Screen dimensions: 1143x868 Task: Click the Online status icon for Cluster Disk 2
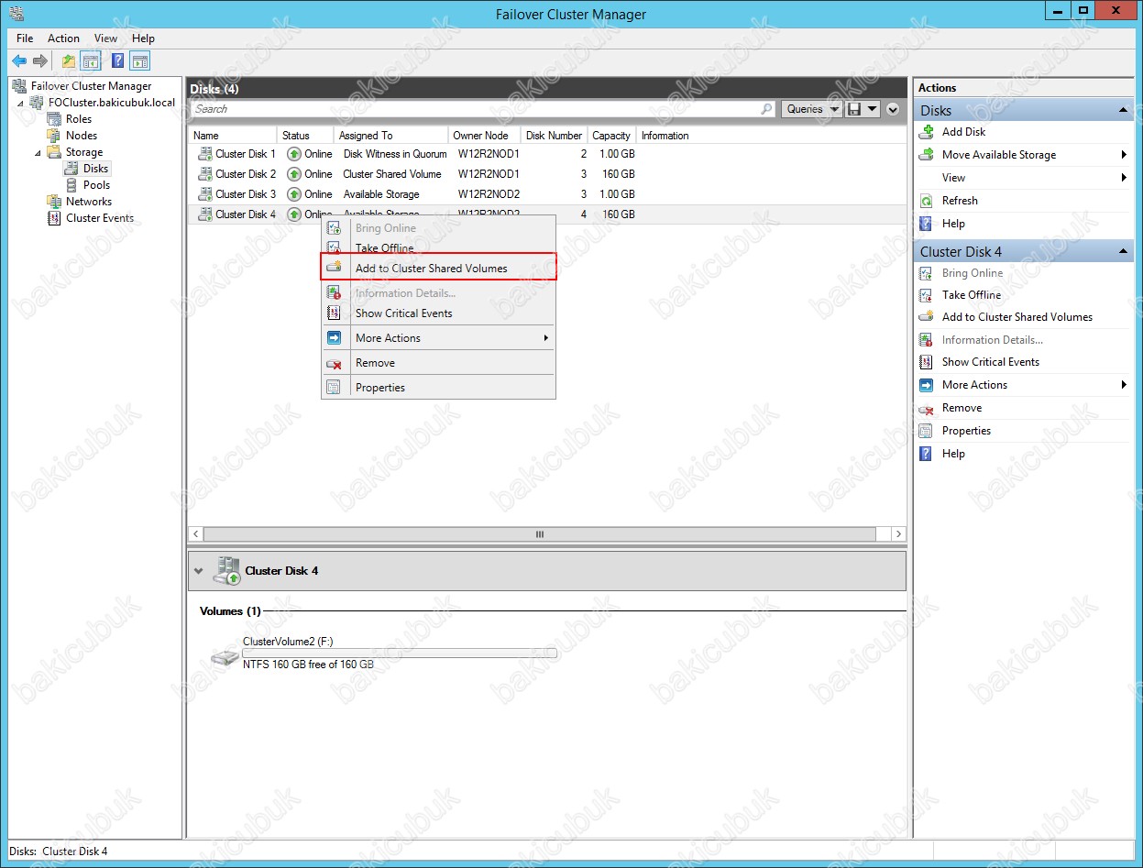tap(294, 174)
